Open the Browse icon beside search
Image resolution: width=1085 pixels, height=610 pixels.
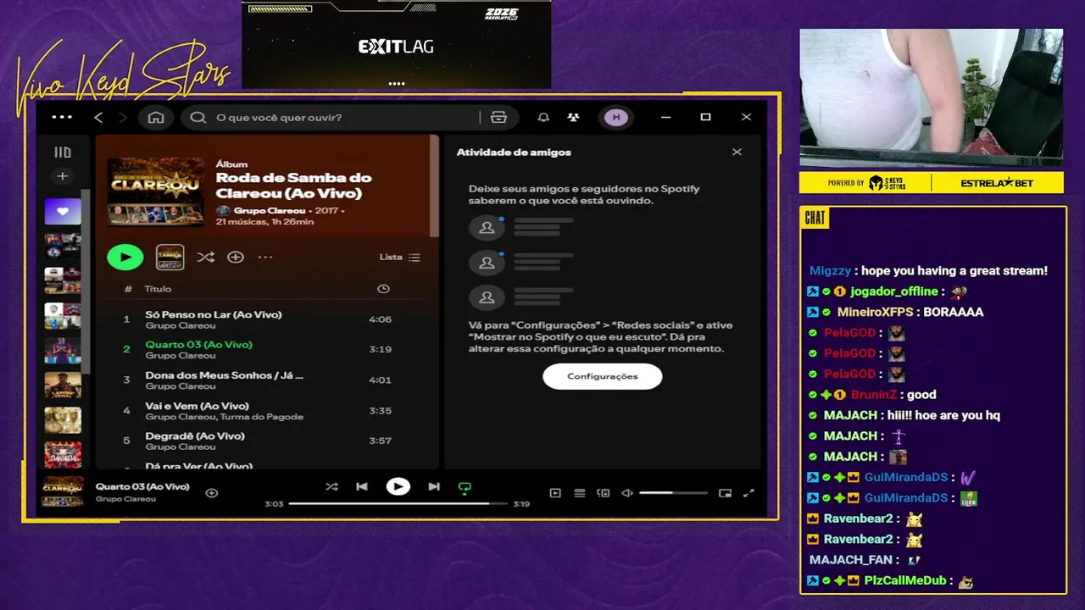(x=498, y=117)
